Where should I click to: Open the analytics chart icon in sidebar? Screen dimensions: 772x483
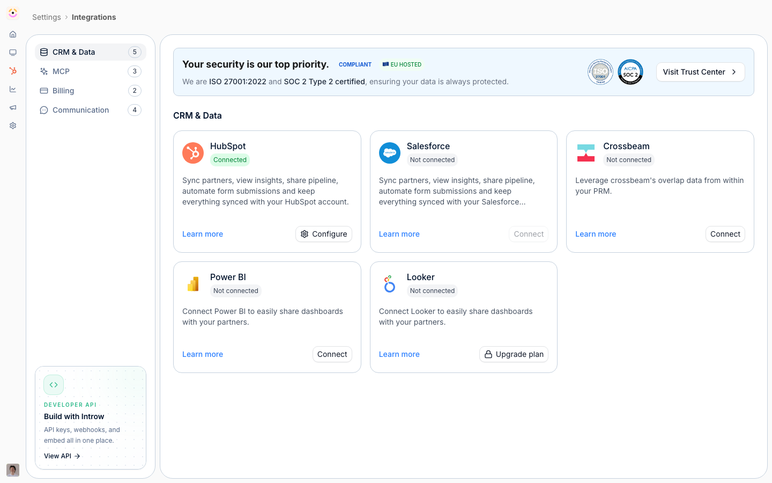[13, 89]
